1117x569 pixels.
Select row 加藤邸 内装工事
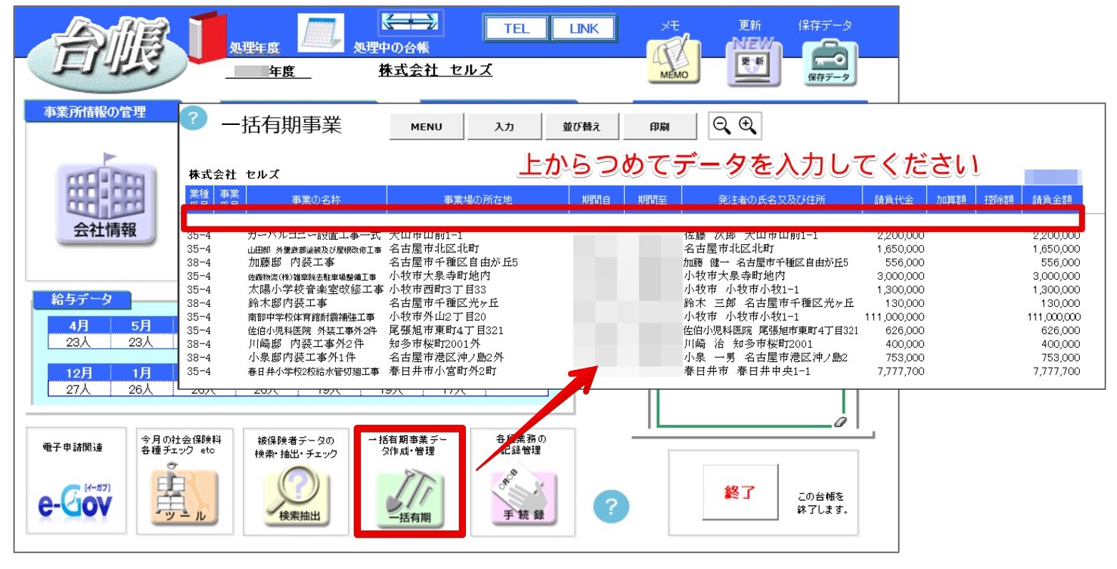coord(633,263)
